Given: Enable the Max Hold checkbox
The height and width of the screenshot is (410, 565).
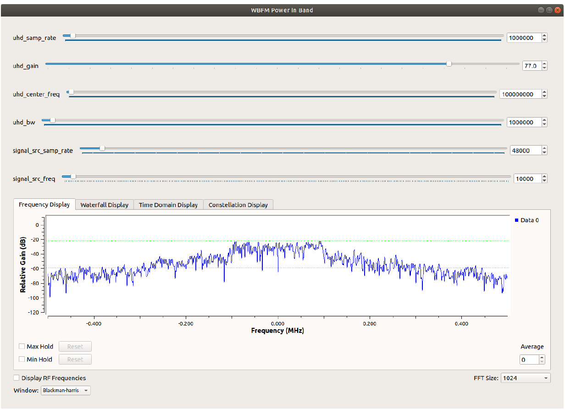Looking at the screenshot, I should coord(22,347).
